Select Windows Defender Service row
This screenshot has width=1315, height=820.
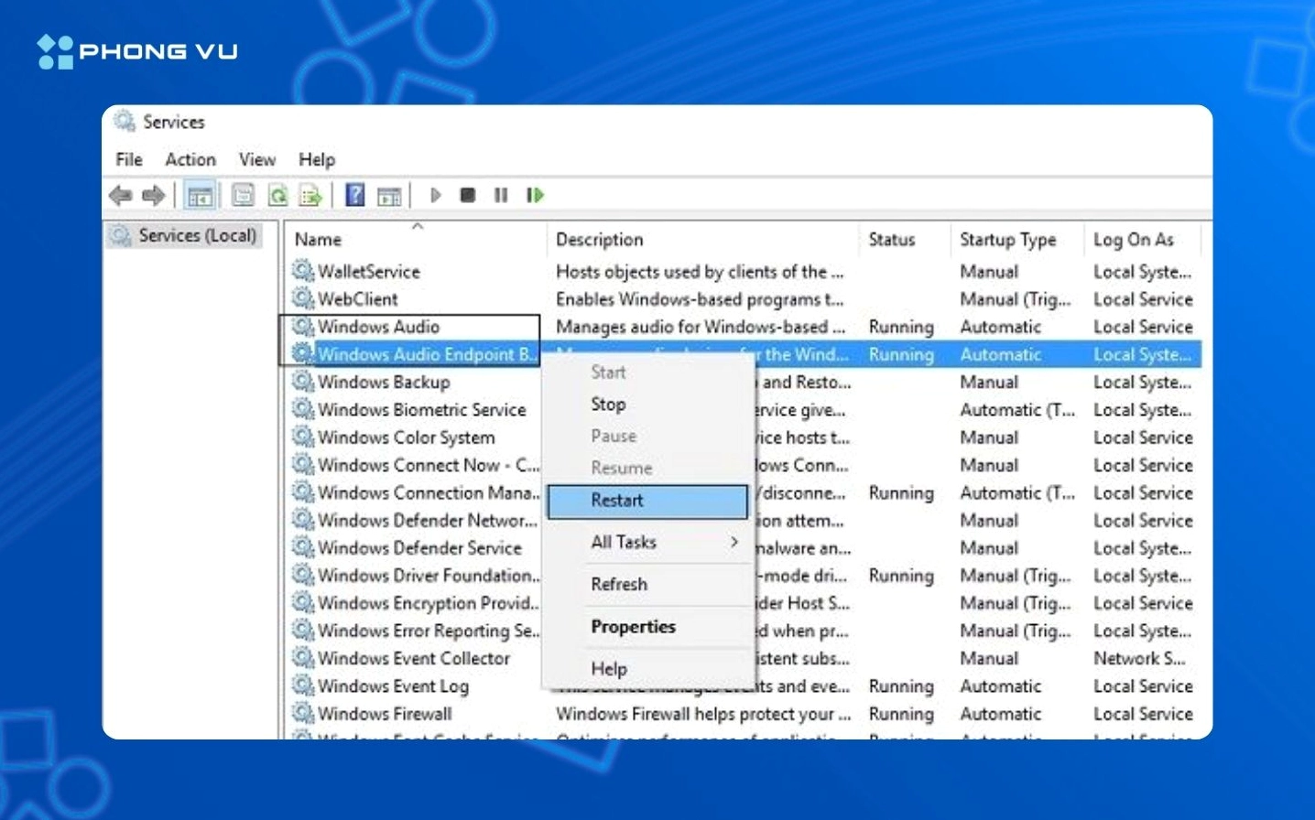745,548
